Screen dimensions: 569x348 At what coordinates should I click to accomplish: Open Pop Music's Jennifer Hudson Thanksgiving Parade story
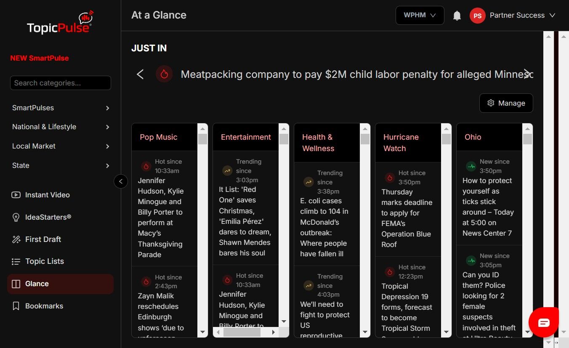click(161, 218)
